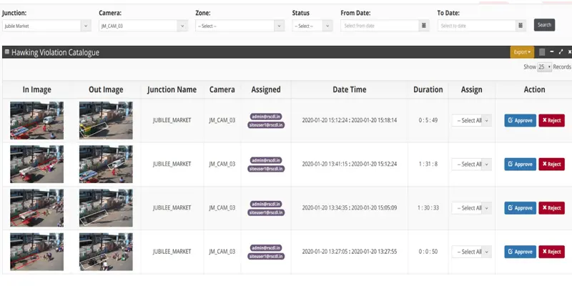Open the Zone select dropdown
This screenshot has height=286, width=572.
click(x=240, y=26)
